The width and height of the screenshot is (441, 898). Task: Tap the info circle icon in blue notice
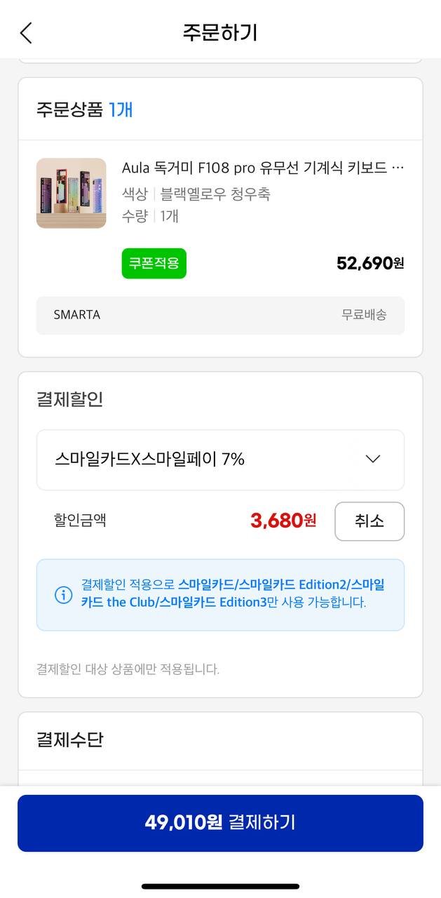(63, 595)
